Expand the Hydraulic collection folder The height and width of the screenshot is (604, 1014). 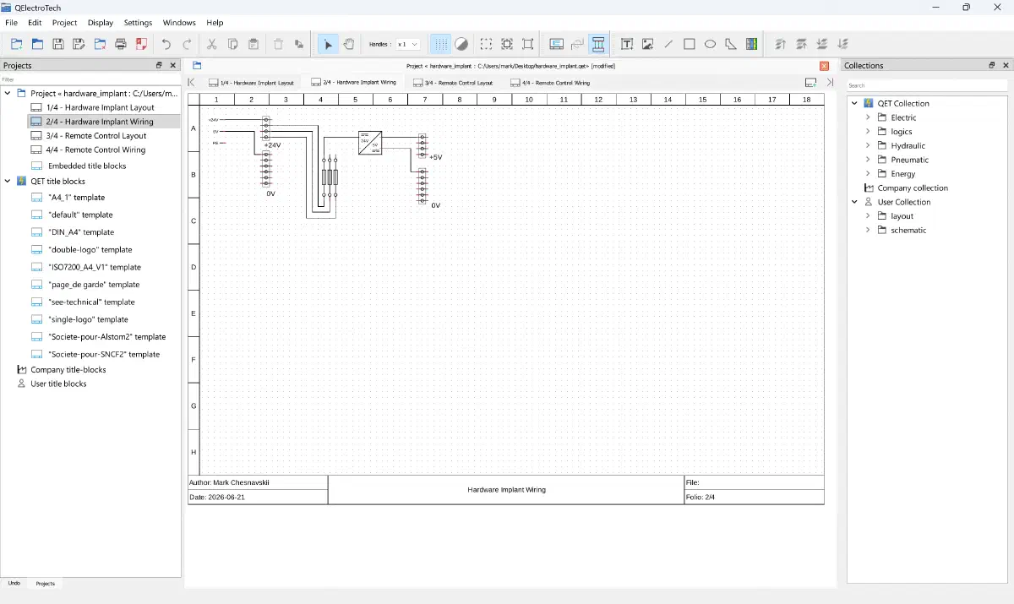(868, 145)
